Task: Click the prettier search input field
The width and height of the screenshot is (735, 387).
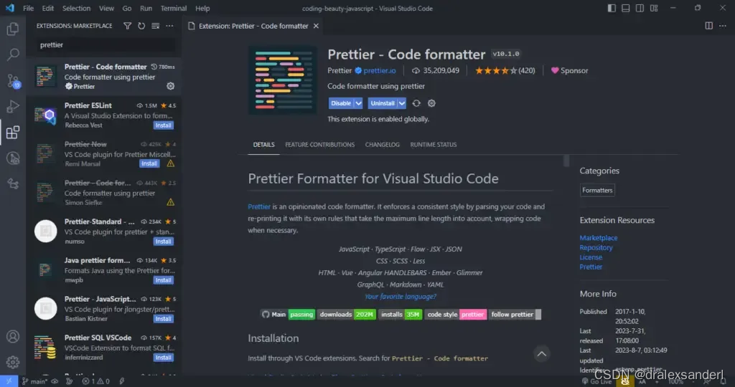Action: [106, 45]
